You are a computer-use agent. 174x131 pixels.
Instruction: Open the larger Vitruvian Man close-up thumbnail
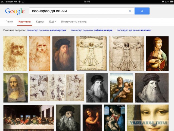126,53
